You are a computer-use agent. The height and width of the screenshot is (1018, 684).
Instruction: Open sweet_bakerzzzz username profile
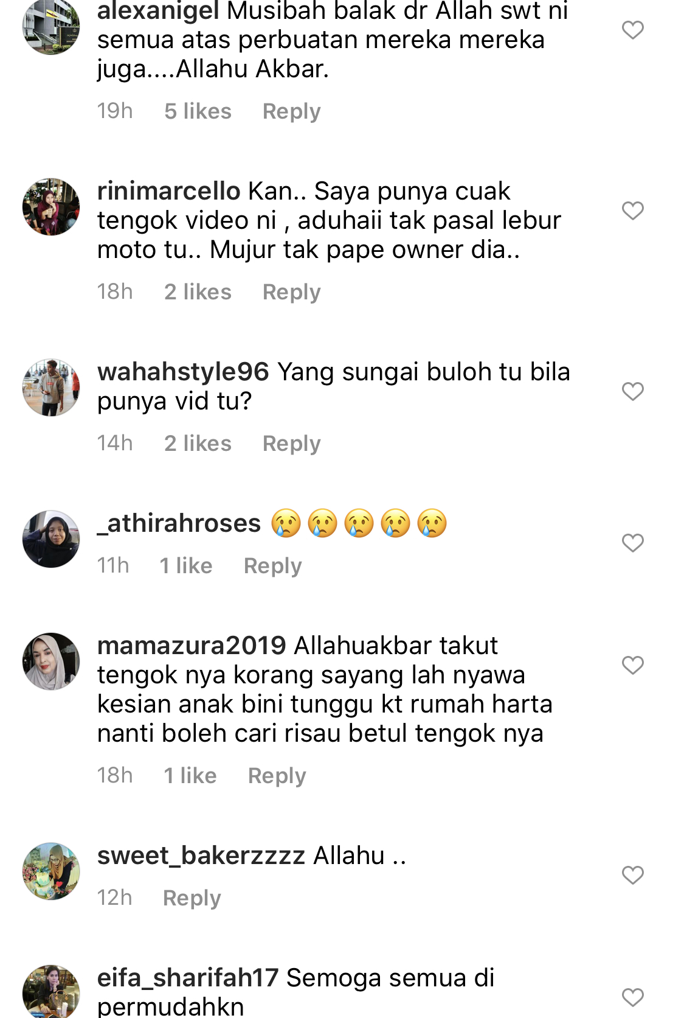(x=201, y=856)
